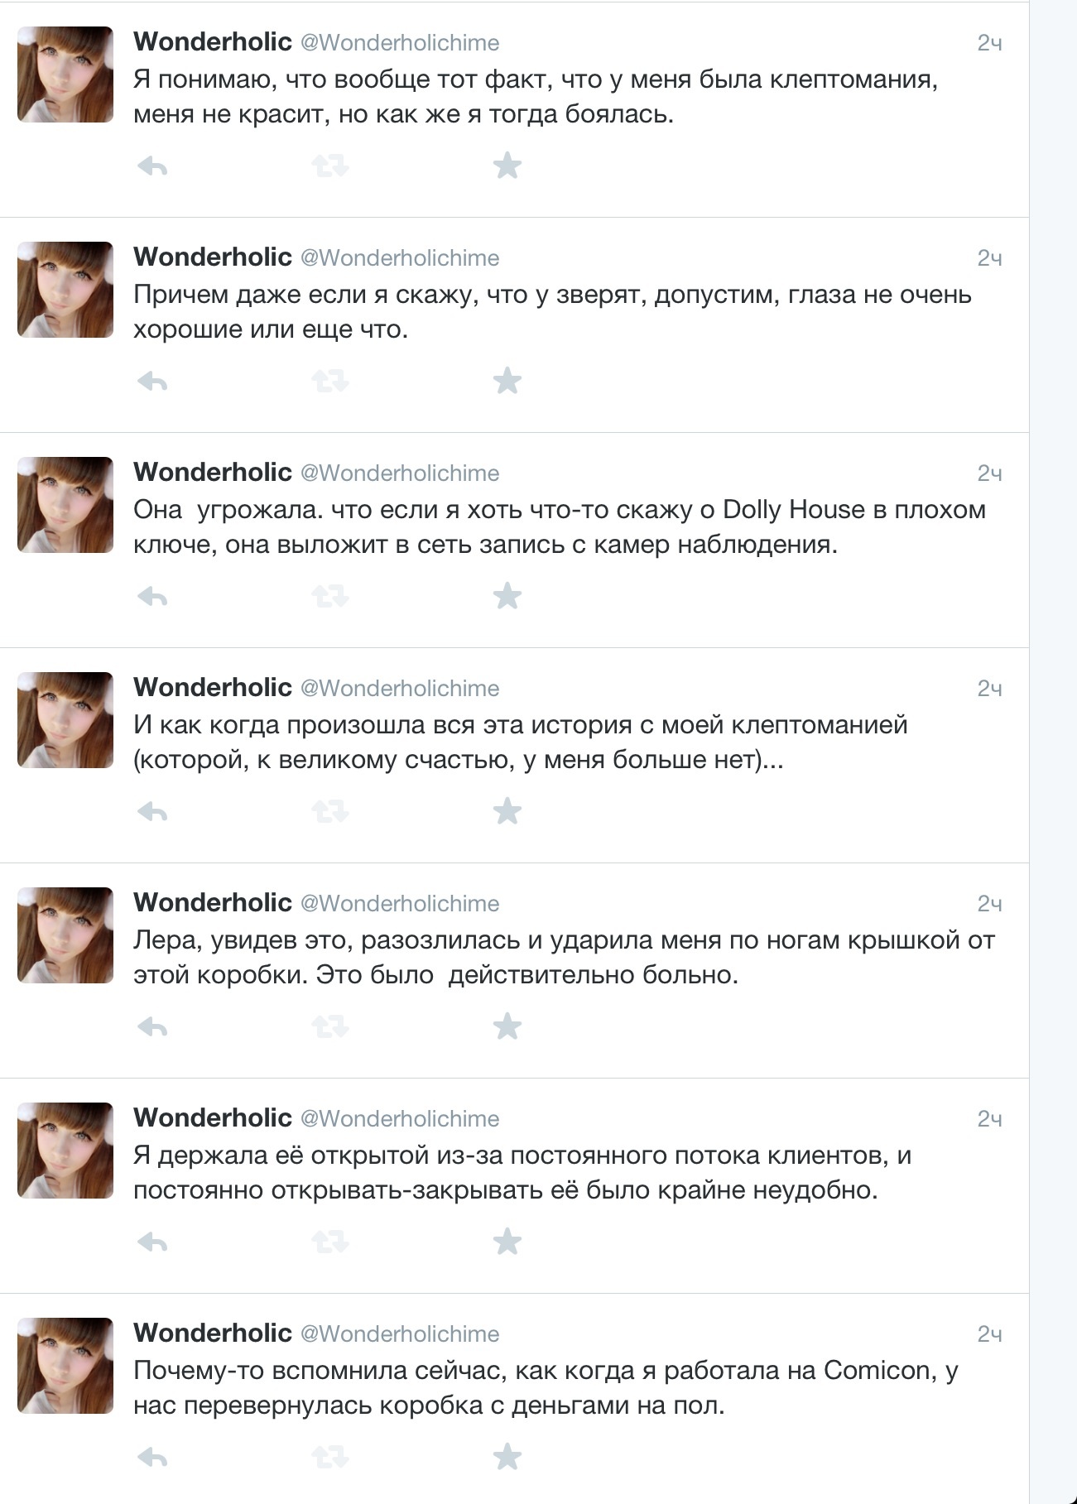
Task: Open @Wonderholichime handle on Dolly House tweet
Action: pos(400,473)
